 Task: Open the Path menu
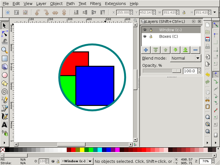click(70, 4)
